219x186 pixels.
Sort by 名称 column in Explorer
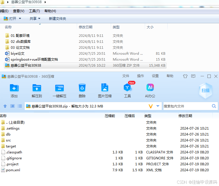pos(8,27)
